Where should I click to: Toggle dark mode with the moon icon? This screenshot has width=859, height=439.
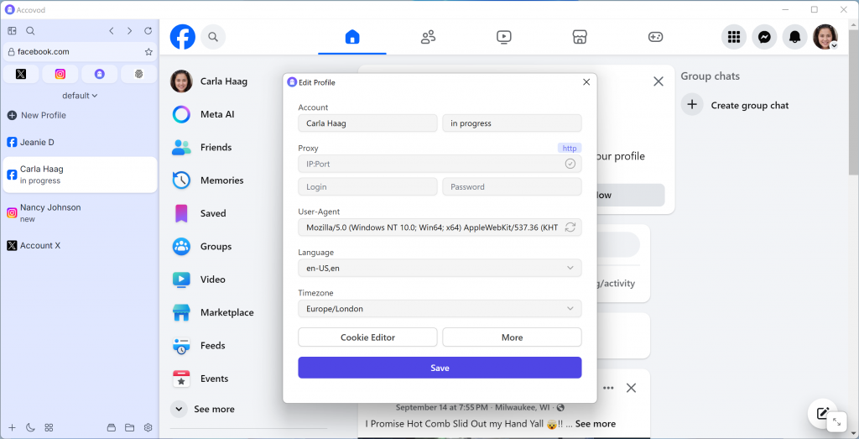[x=30, y=427]
